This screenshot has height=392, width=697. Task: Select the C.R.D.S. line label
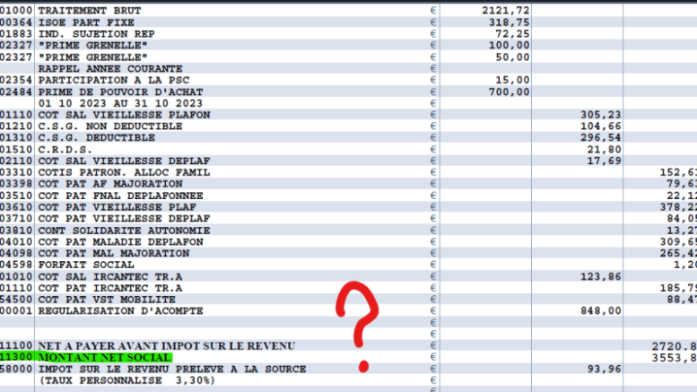(65, 150)
